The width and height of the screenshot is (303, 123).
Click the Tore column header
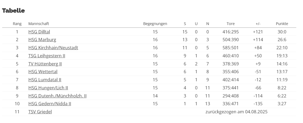tap(230, 24)
